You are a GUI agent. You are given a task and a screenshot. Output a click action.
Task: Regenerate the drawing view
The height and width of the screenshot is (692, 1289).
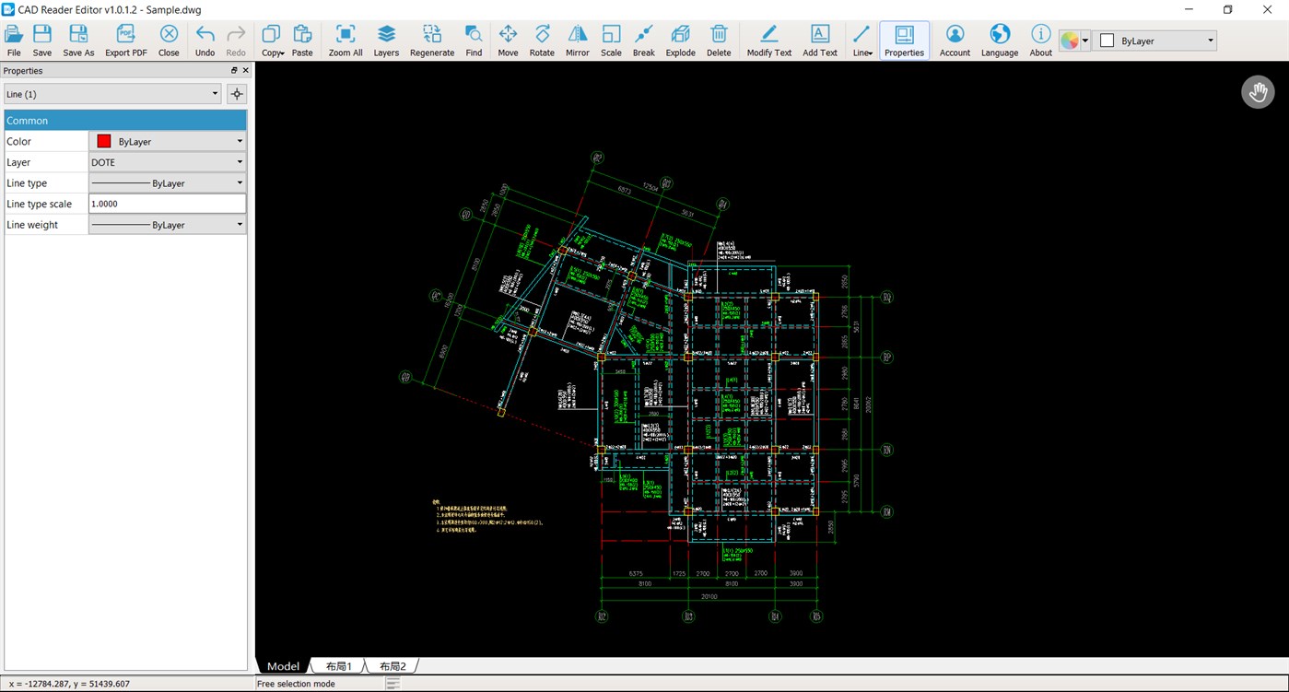pos(431,40)
